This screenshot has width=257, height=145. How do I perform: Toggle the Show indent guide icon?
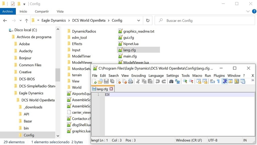(225, 81)
